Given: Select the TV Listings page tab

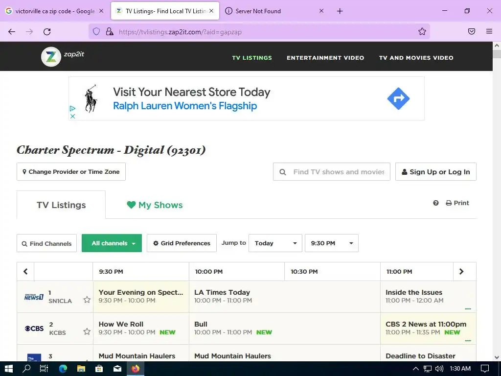Looking at the screenshot, I should tap(61, 205).
